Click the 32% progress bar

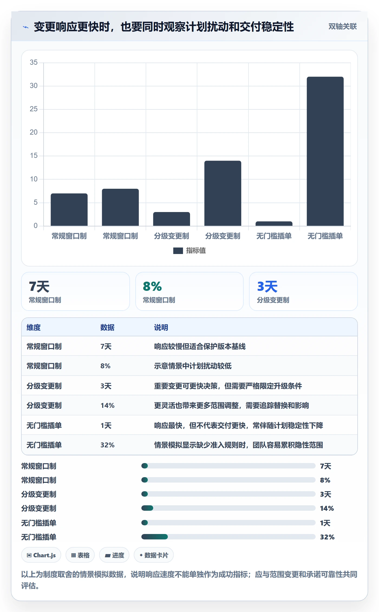click(x=228, y=537)
